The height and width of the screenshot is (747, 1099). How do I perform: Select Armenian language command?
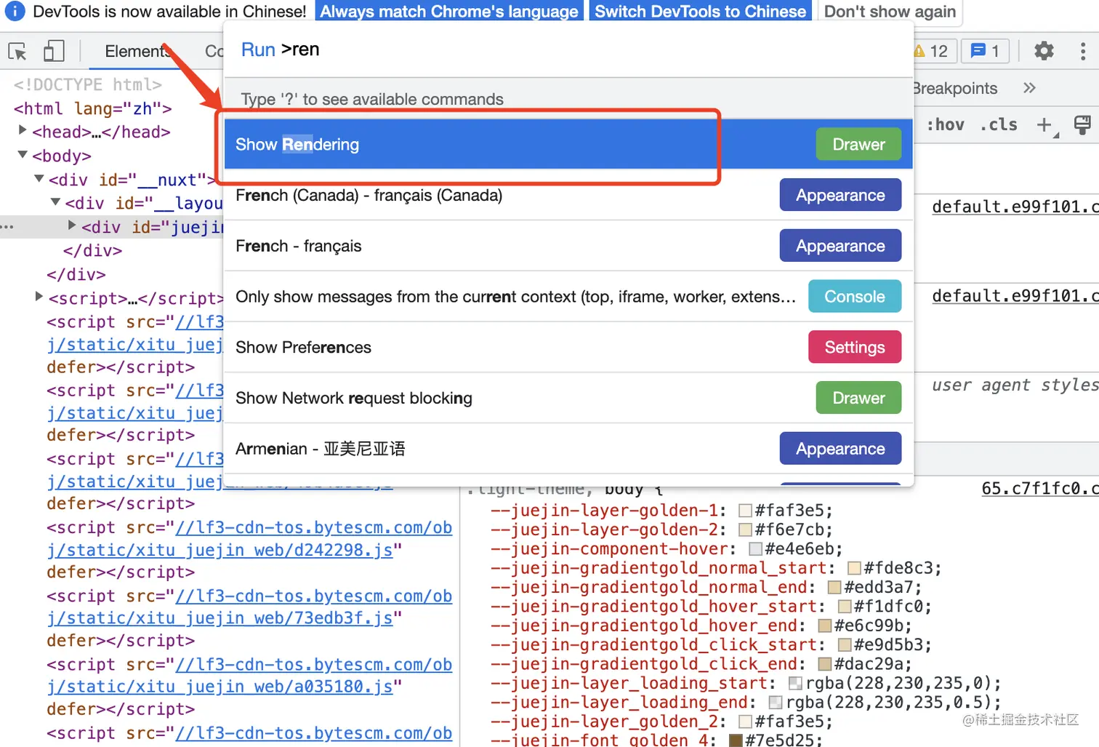click(x=568, y=449)
